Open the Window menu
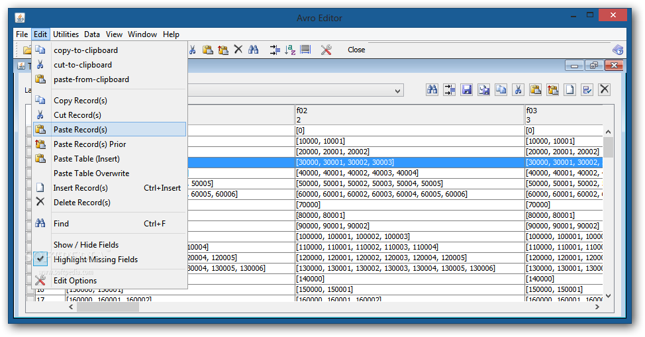The height and width of the screenshot is (337, 645). click(142, 34)
